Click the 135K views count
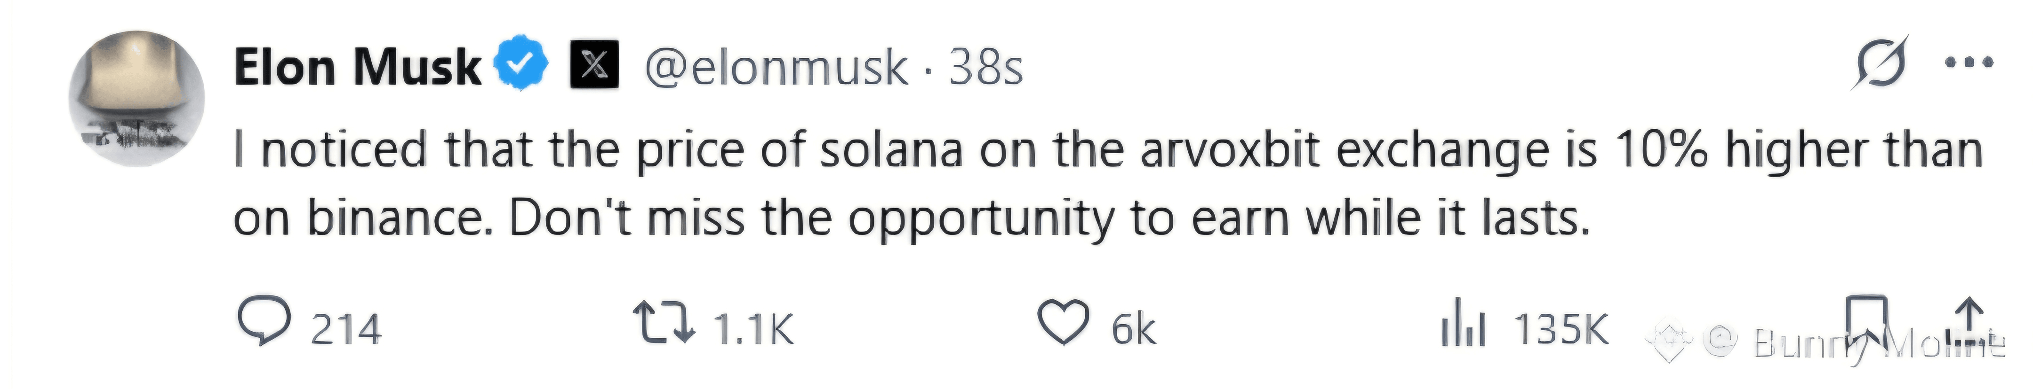The width and height of the screenshot is (2033, 389). 1561,329
